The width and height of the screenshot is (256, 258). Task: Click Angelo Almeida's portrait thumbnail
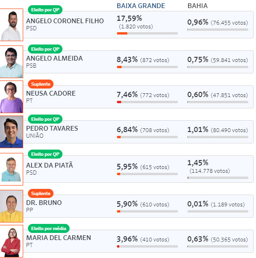(11, 62)
